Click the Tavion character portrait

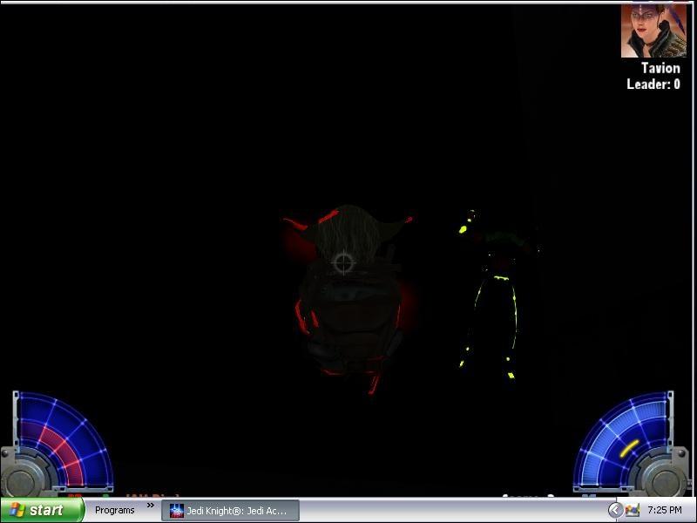[x=653, y=31]
